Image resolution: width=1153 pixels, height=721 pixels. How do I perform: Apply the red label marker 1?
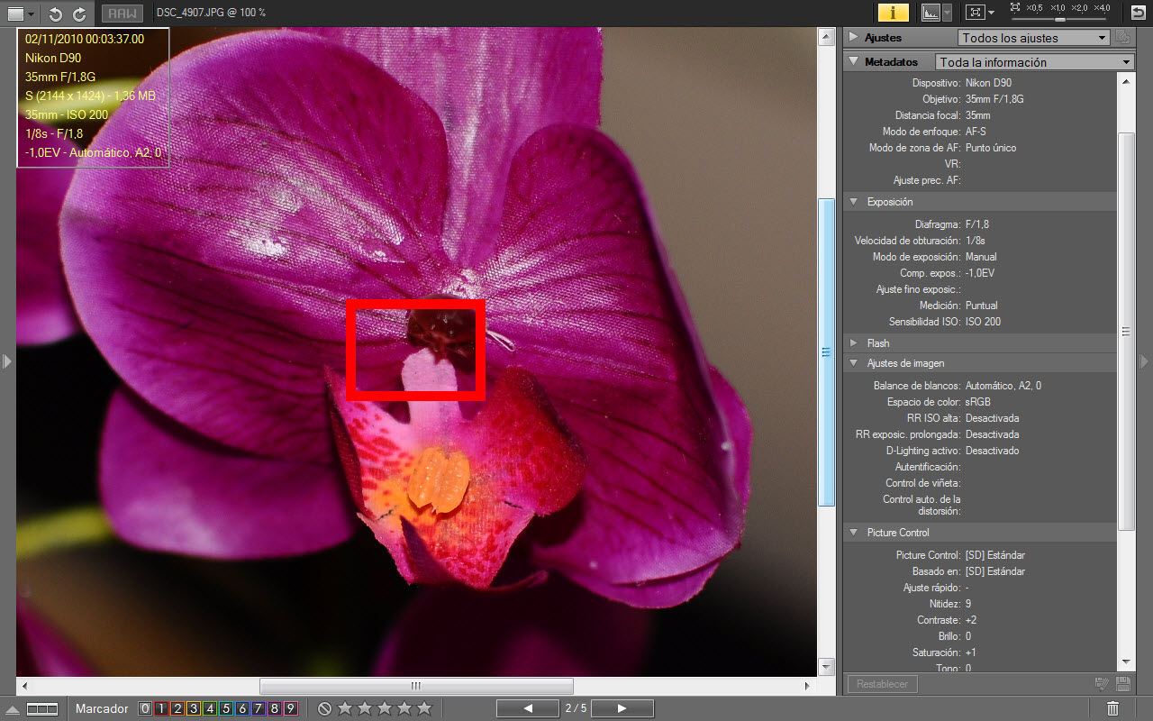[x=161, y=708]
